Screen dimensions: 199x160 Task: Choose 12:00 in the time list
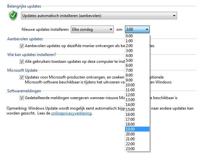(x=137, y=95)
